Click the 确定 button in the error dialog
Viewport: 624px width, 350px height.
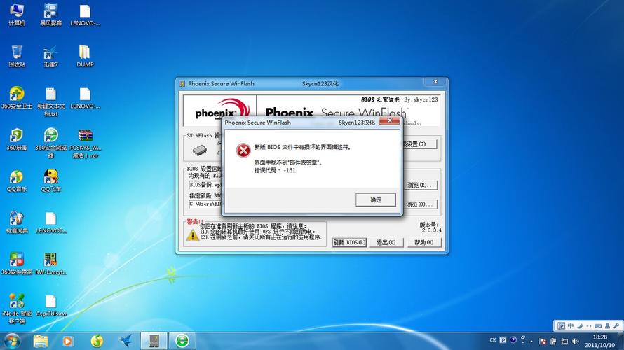375,199
